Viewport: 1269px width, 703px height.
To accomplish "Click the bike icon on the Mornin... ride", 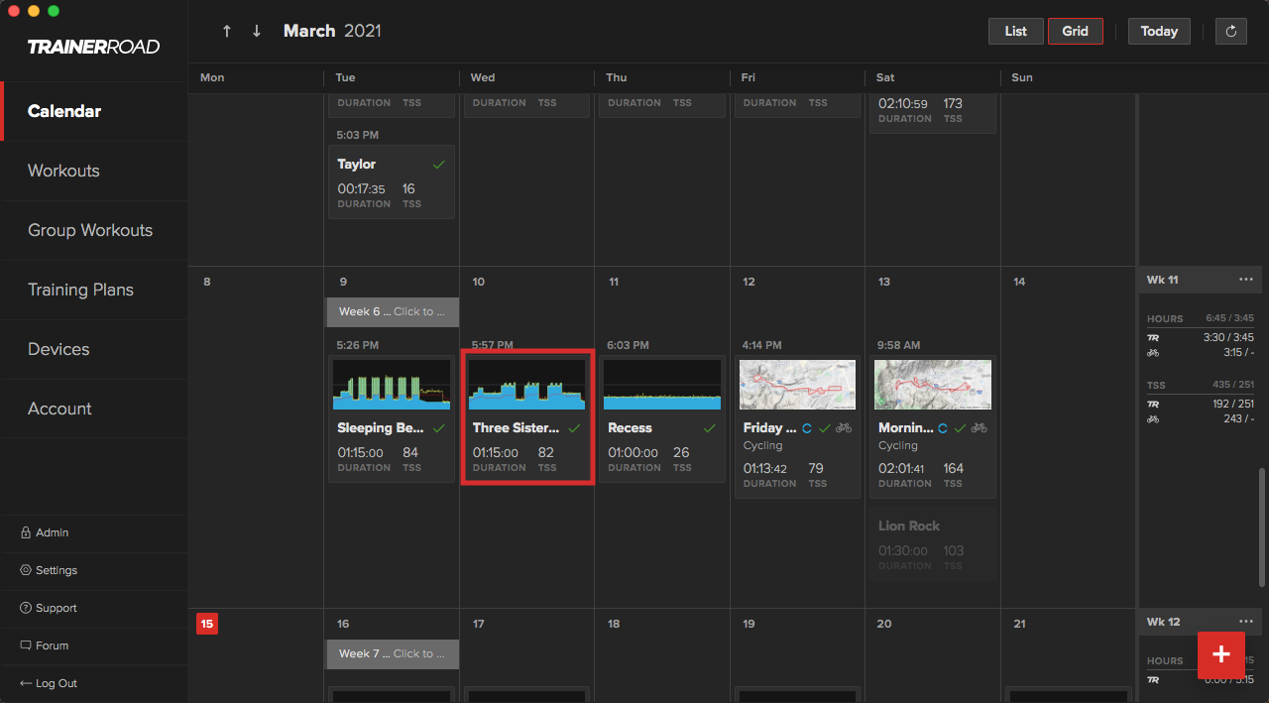I will coord(980,428).
